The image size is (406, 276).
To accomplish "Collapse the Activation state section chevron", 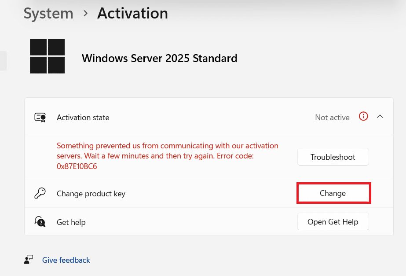I will [380, 117].
